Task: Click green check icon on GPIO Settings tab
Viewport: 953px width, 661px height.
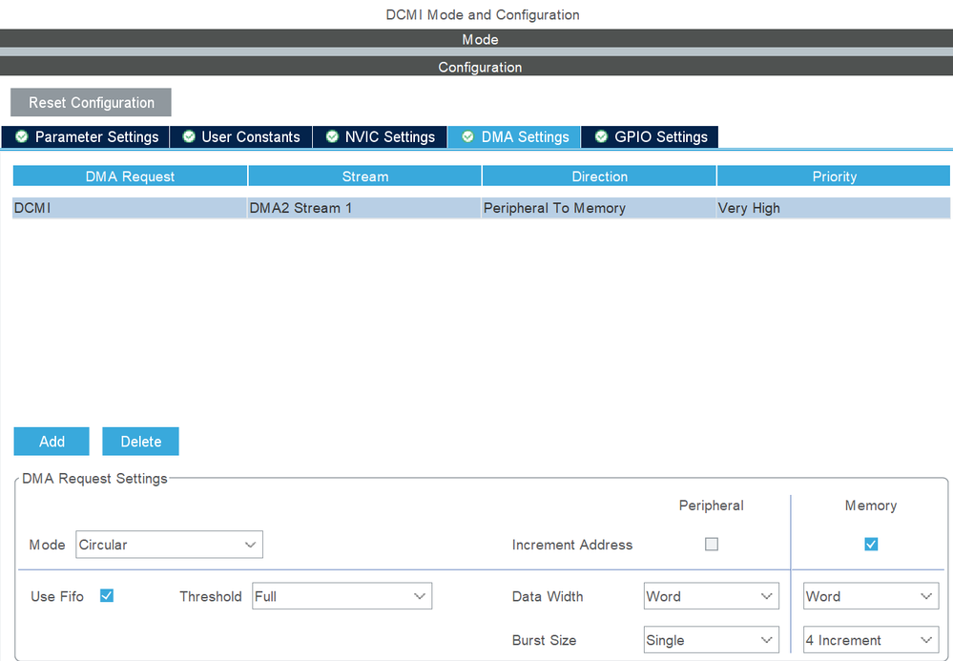Action: pos(601,136)
